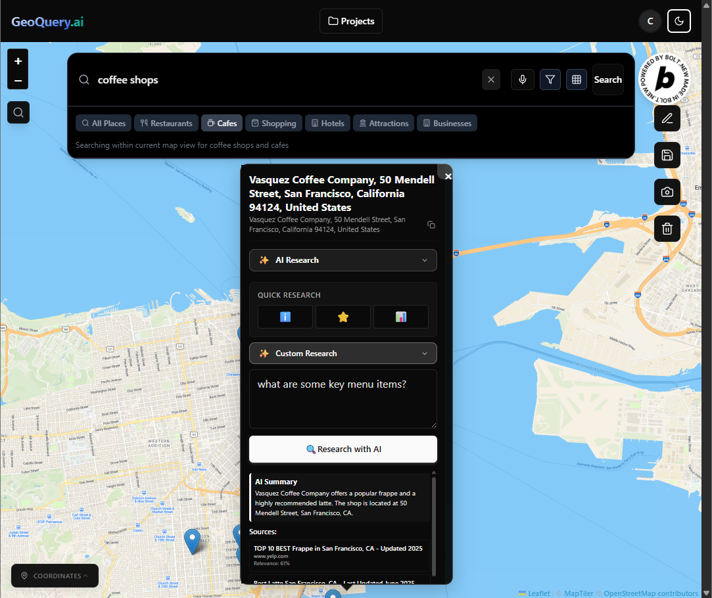
Task: Click the Sources: label
Action: coord(263,532)
